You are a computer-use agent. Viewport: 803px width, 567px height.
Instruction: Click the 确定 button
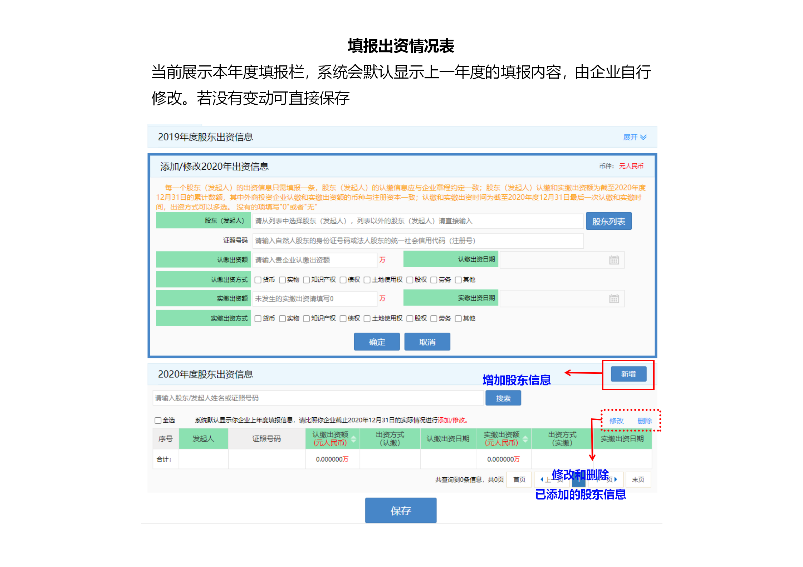coord(376,342)
